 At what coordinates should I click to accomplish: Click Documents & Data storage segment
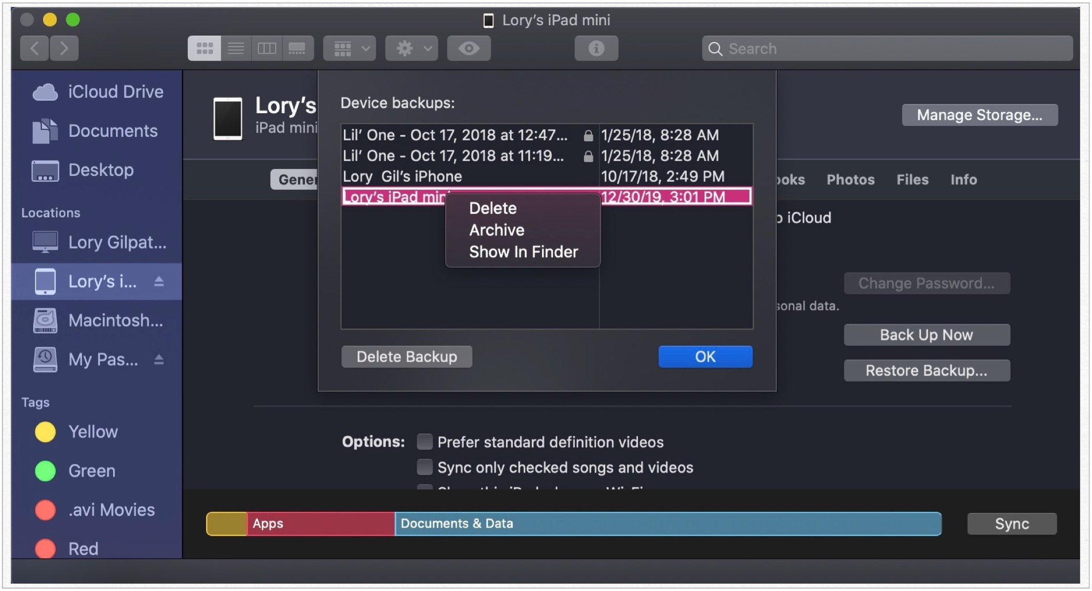pos(668,524)
